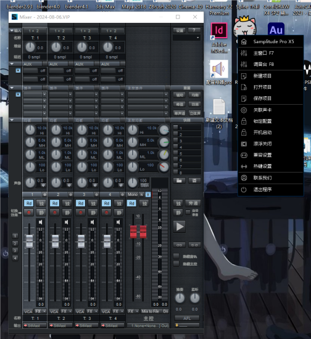Click track 1 delay field 0 smpl
311x339 pixels.
coord(34,57)
